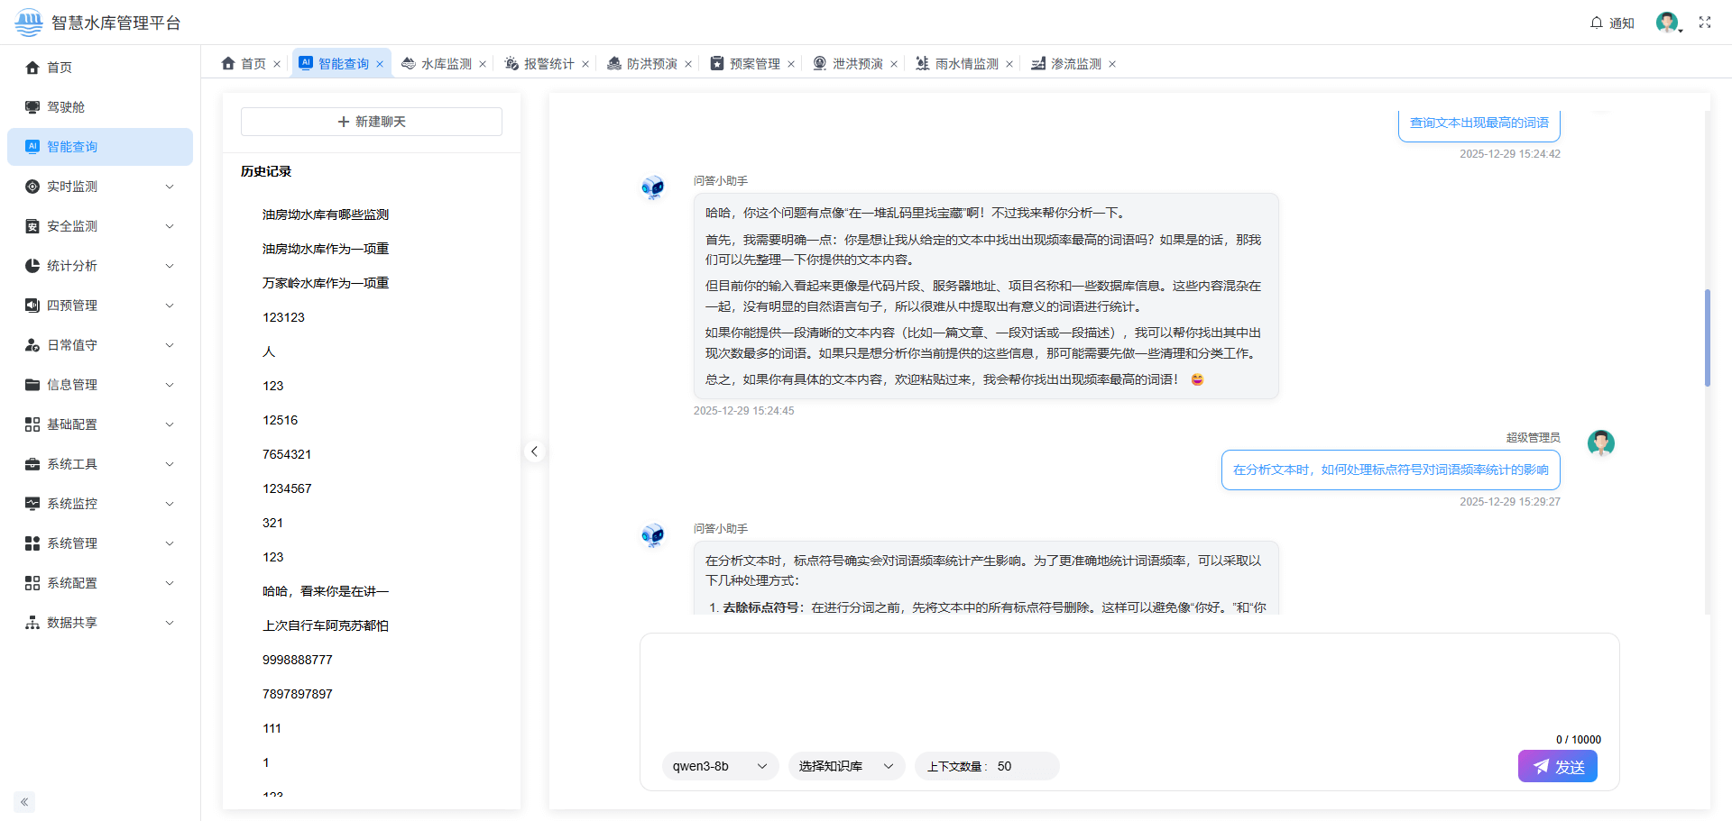Select history record 油房坳水库有哪些监测
1732x821 pixels.
pos(325,214)
